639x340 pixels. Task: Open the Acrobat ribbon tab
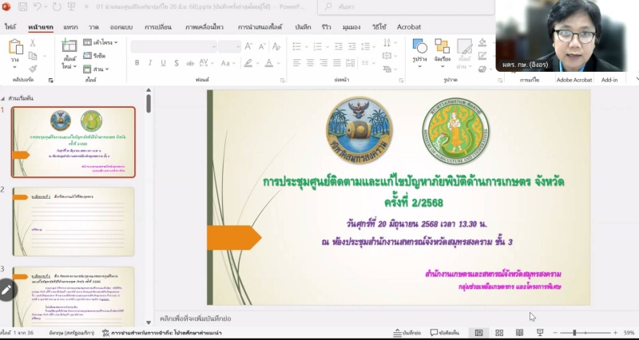click(409, 26)
